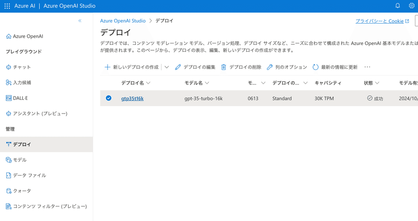Collapse the sidebar with double chevron
418x221 pixels.
tap(80, 21)
